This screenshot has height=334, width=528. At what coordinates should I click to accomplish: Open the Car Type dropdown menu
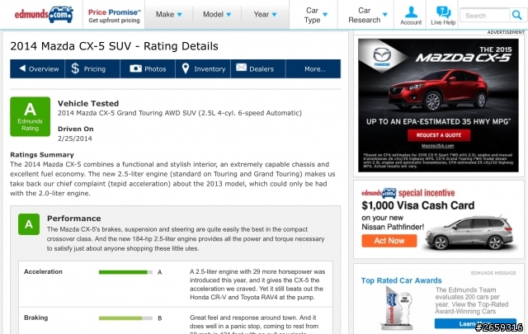315,15
